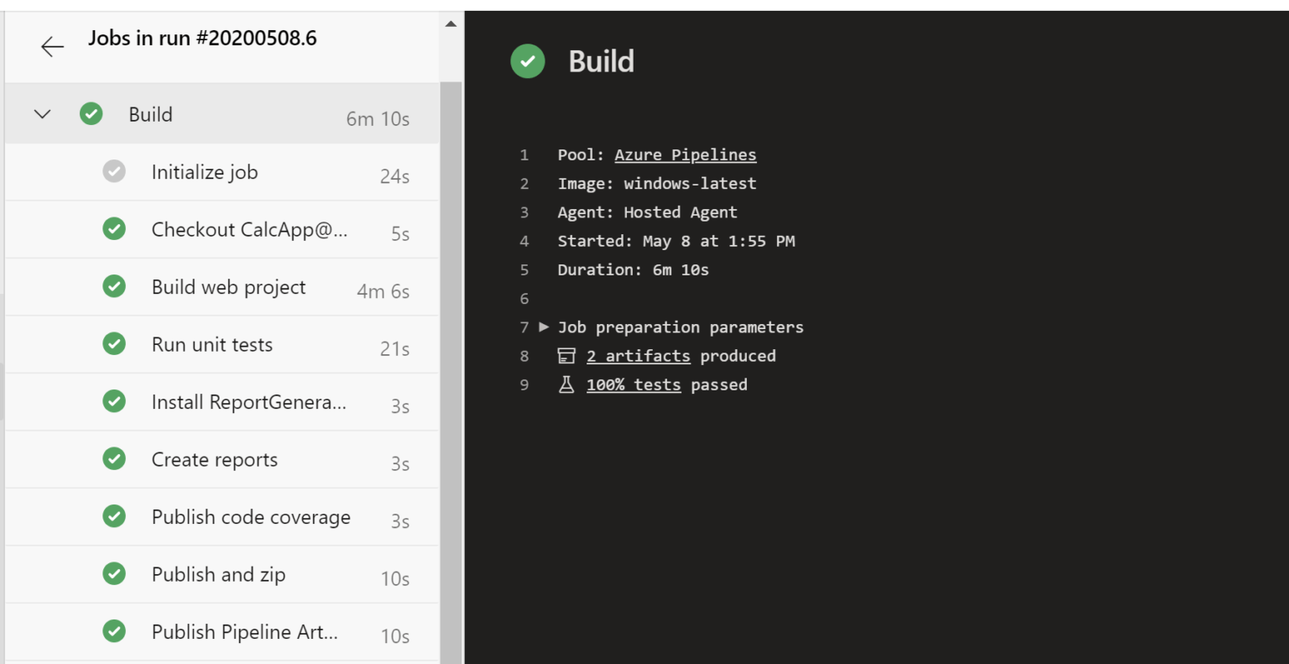This screenshot has width=1289, height=664.
Task: Collapse the Build job step list
Action: [41, 114]
